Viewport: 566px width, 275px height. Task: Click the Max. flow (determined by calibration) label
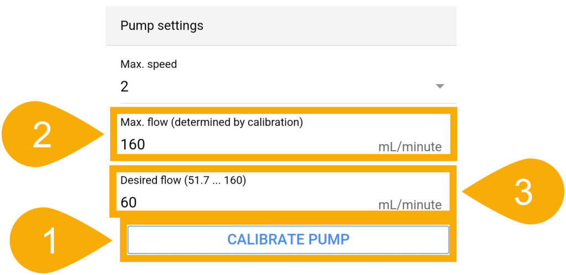click(212, 123)
